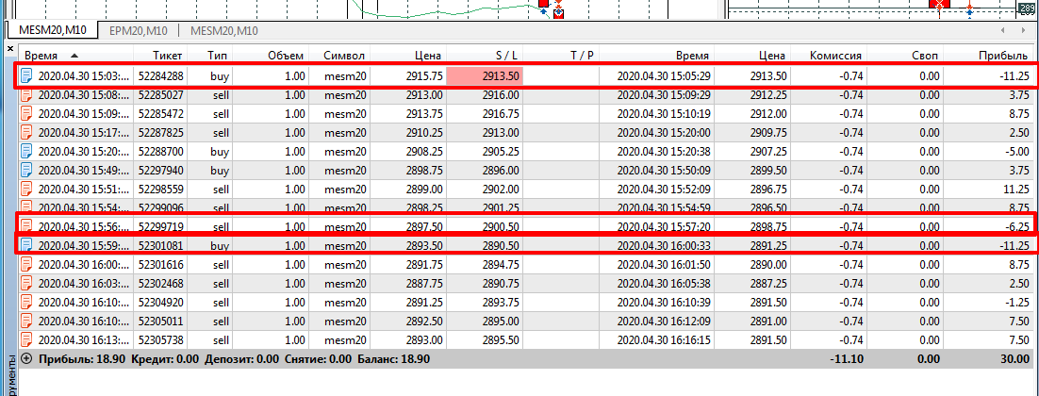1039x396 pixels.
Task: Select open price 2893.50 of ticket 52301081
Action: 422,246
